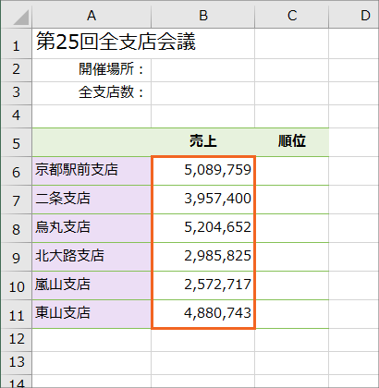Select sales value 3,957,400
Viewport: 379px width, 388px height.
click(x=203, y=200)
